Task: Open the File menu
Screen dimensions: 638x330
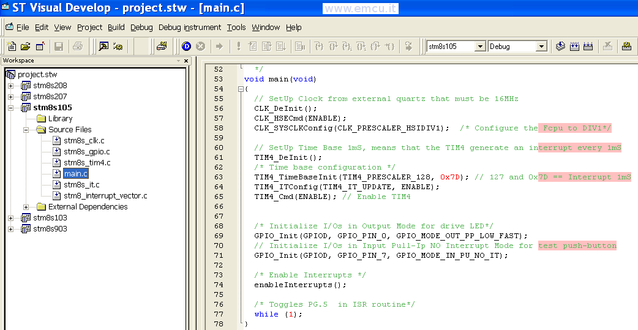Action: click(23, 28)
